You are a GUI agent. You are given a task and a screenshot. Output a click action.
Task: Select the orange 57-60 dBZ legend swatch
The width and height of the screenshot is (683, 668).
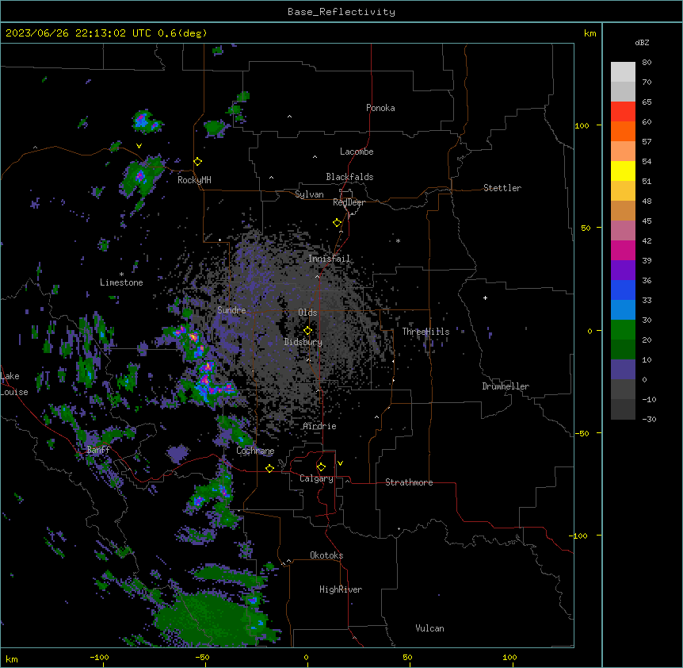pyautogui.click(x=623, y=132)
